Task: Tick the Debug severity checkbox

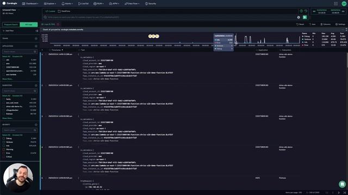Action: (x=4, y=139)
